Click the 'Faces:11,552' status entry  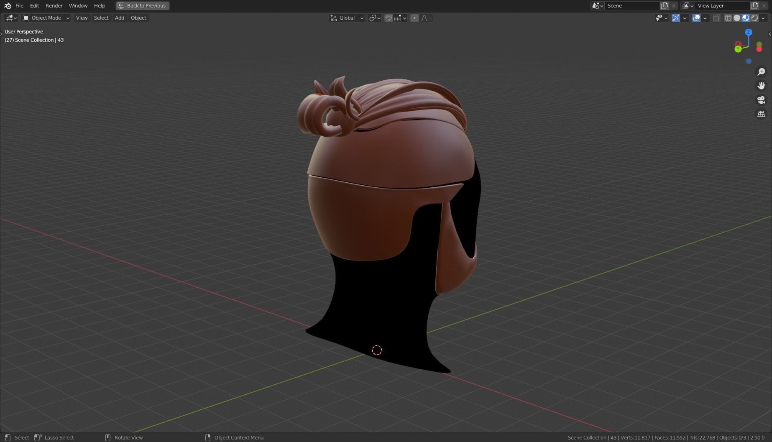[670, 438]
